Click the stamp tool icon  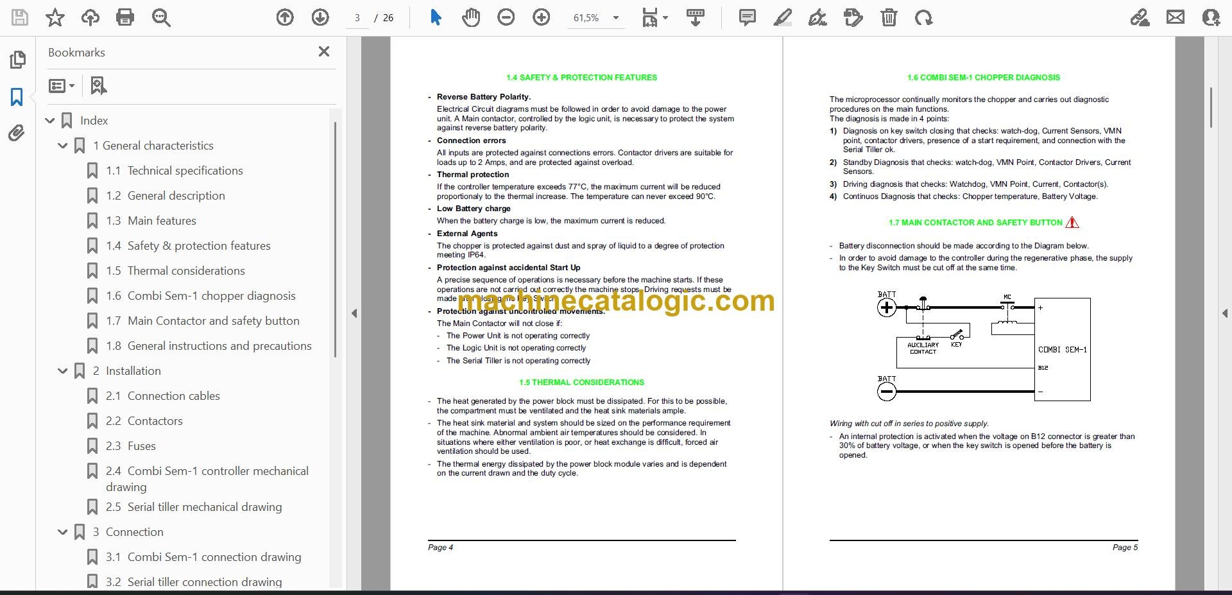click(x=853, y=17)
